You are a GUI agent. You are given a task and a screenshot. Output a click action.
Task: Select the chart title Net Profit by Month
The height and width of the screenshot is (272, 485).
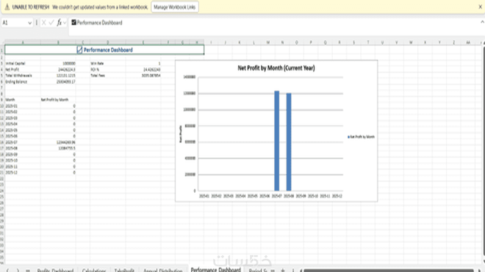(276, 68)
